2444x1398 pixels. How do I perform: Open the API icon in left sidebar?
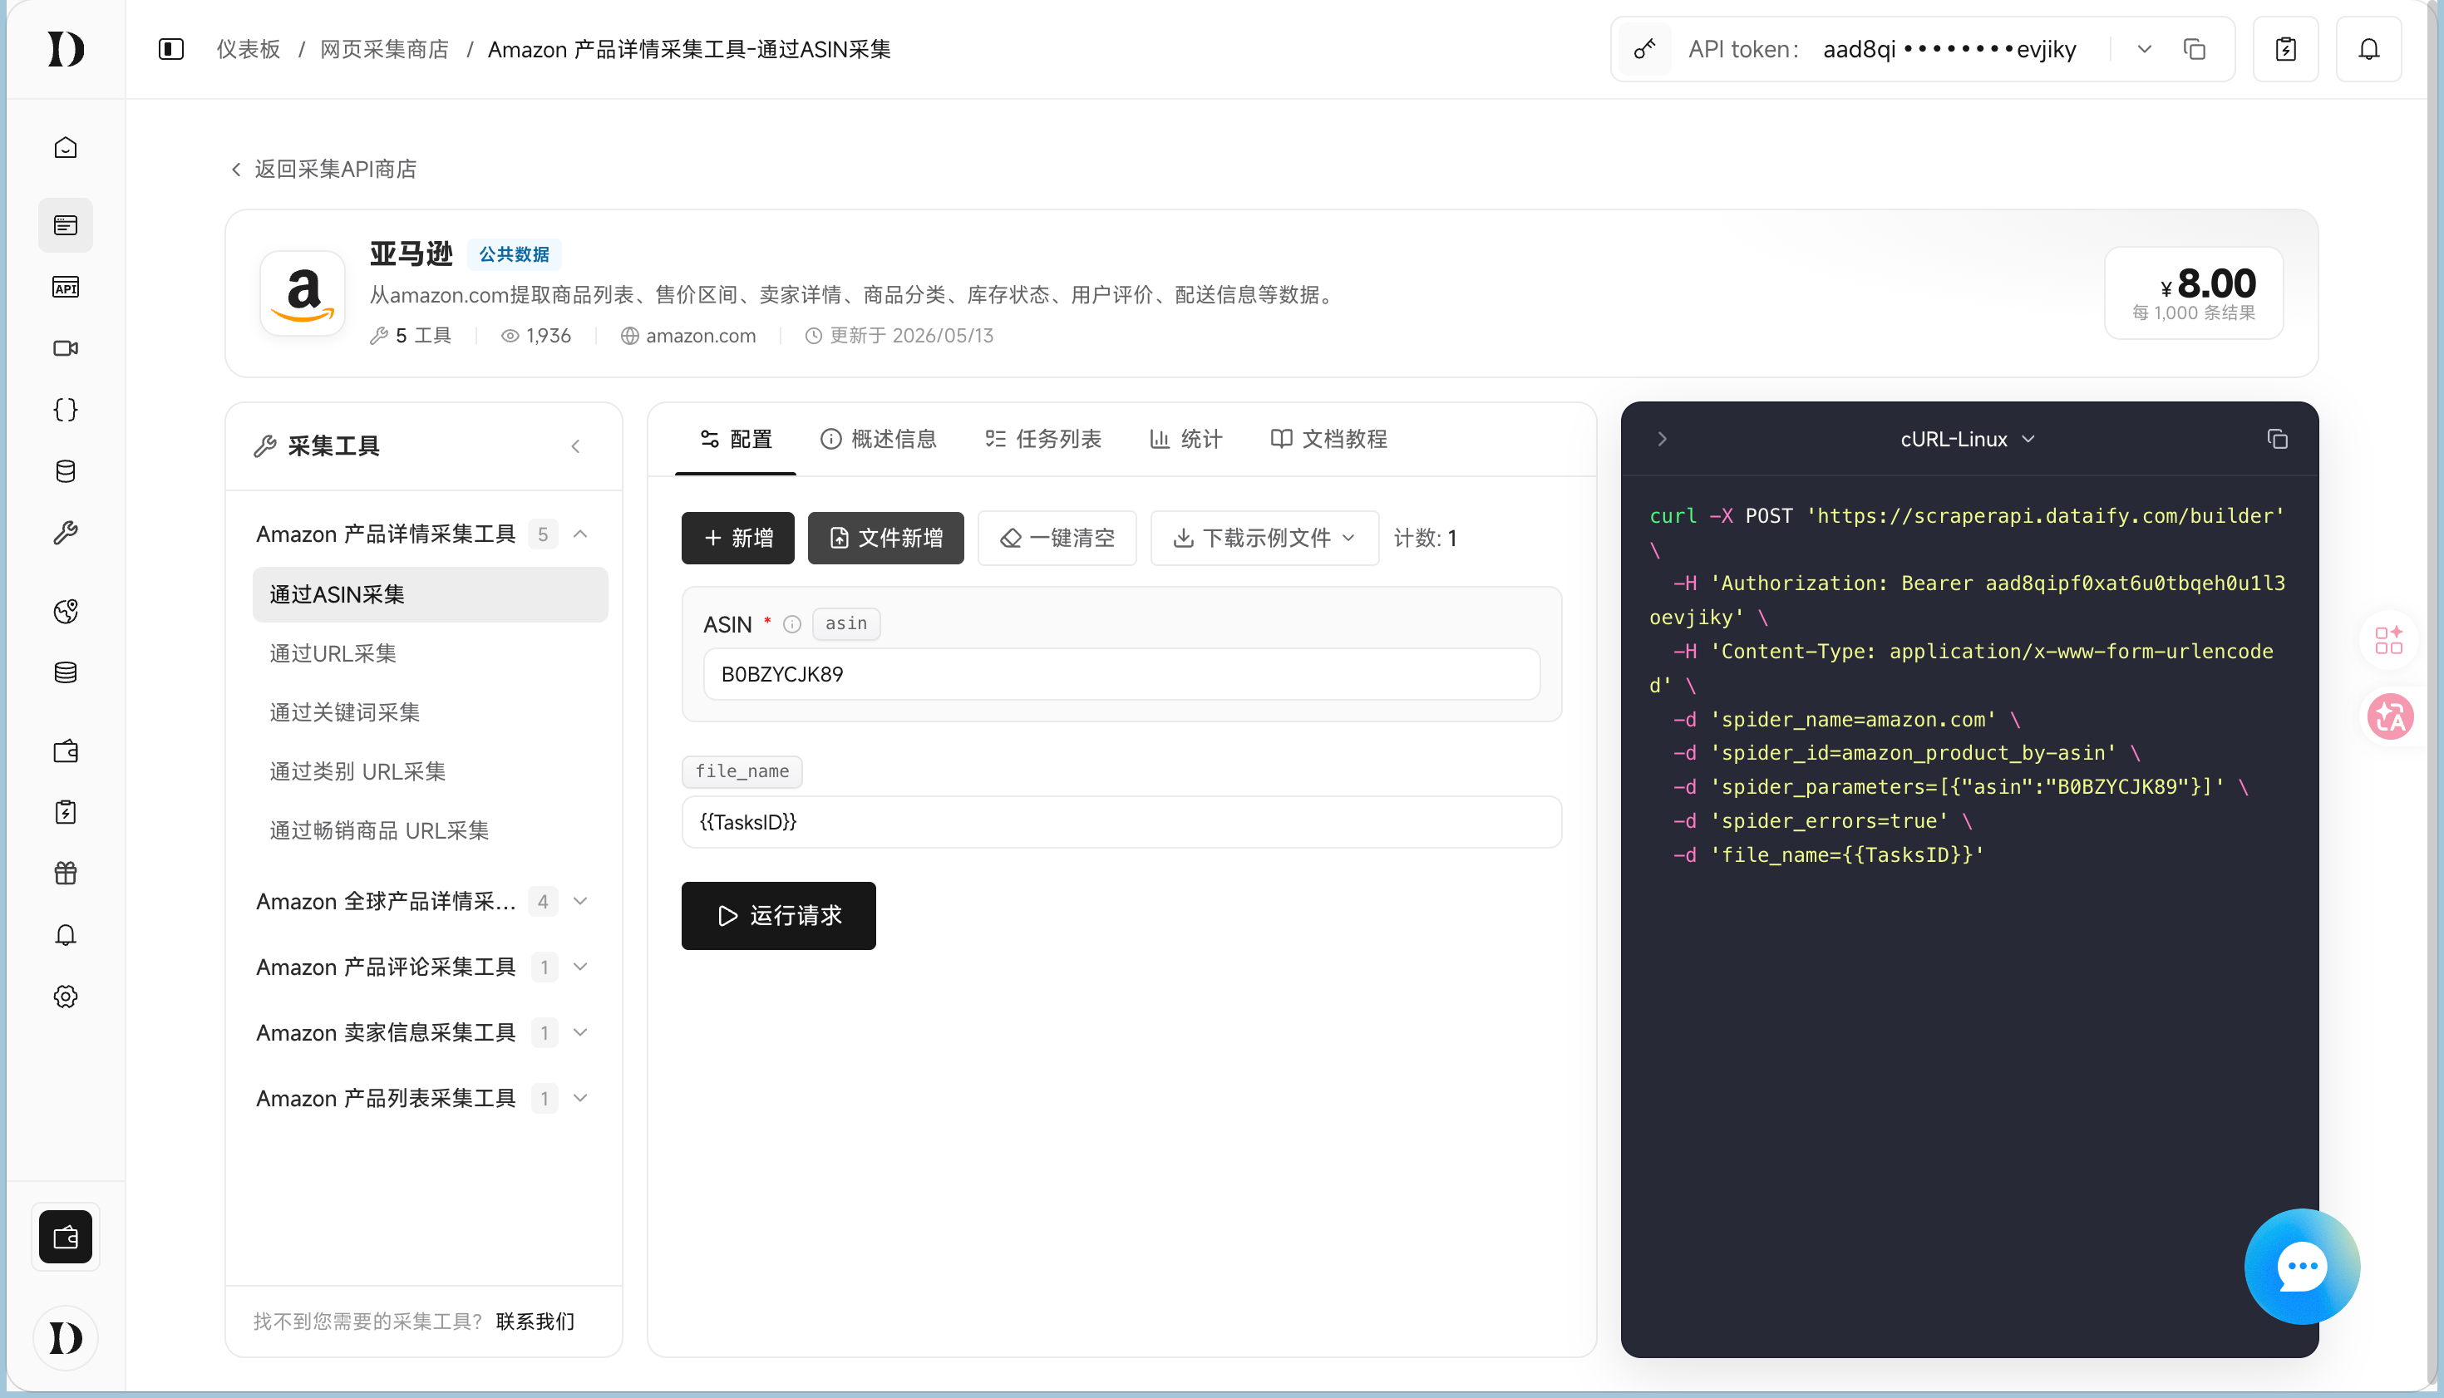tap(66, 287)
